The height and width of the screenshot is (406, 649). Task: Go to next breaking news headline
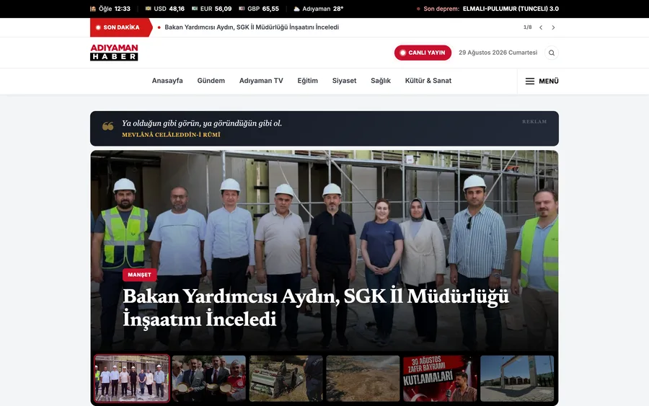[553, 27]
